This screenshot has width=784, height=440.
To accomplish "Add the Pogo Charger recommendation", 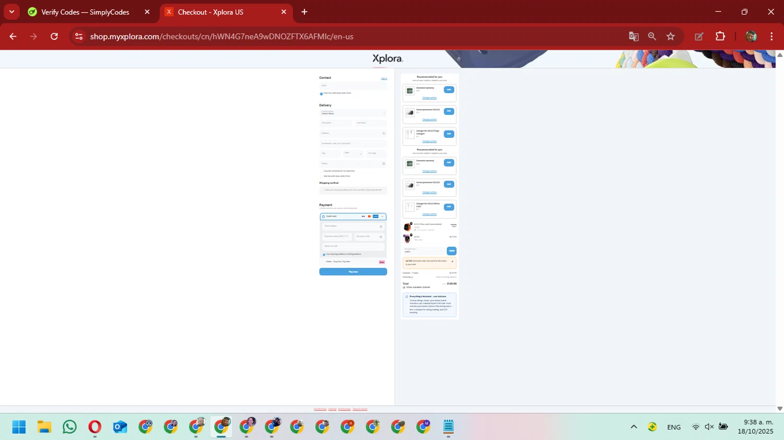I will pos(449,134).
